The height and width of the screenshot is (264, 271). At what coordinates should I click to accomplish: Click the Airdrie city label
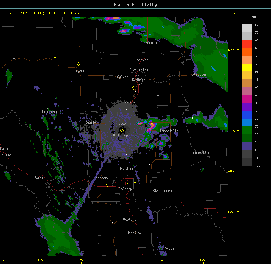127,168
